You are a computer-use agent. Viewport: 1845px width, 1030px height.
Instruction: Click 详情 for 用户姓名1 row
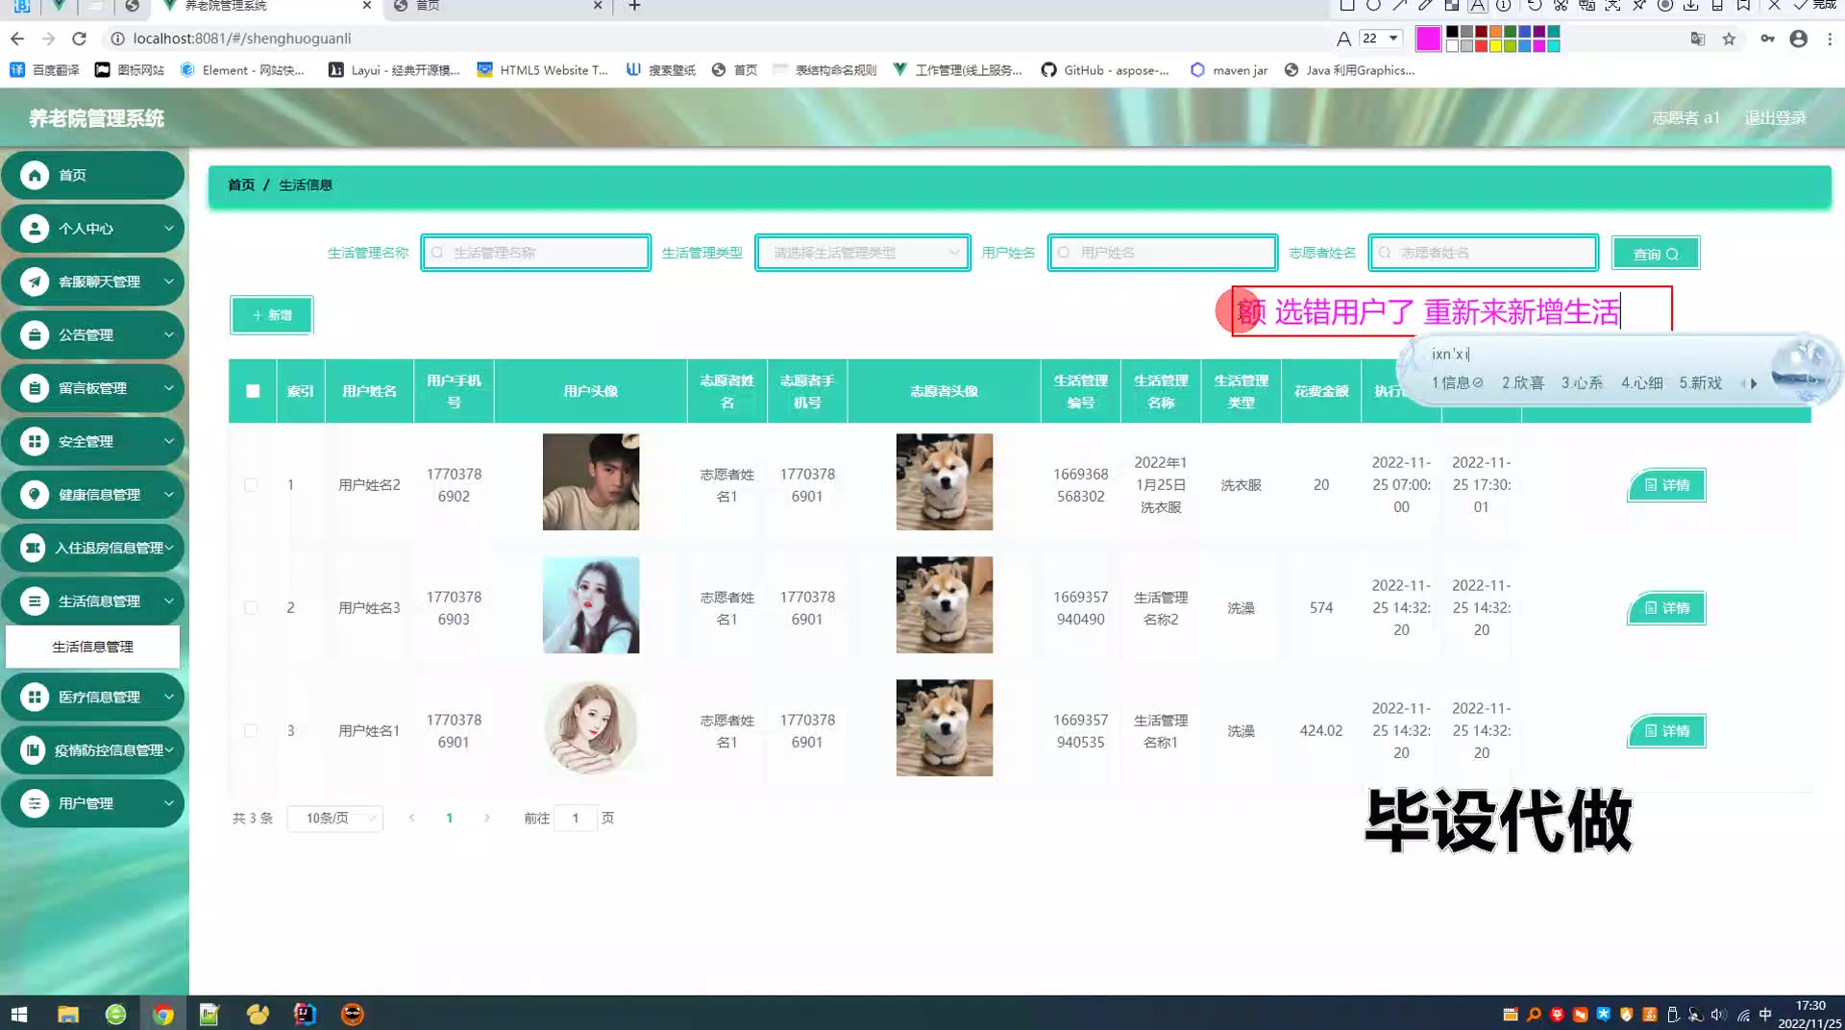click(1666, 731)
